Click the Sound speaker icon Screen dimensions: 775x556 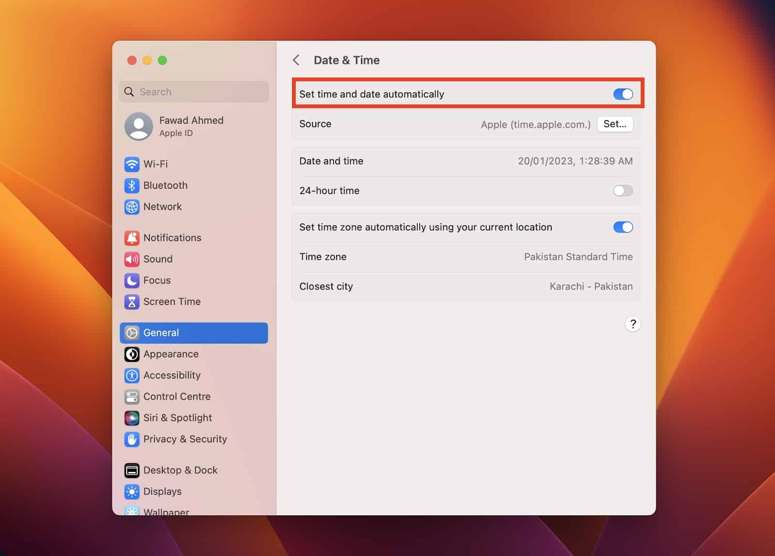click(x=132, y=259)
